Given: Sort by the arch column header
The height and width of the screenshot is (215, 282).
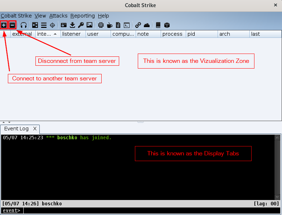Looking at the screenshot, I should 234,34.
